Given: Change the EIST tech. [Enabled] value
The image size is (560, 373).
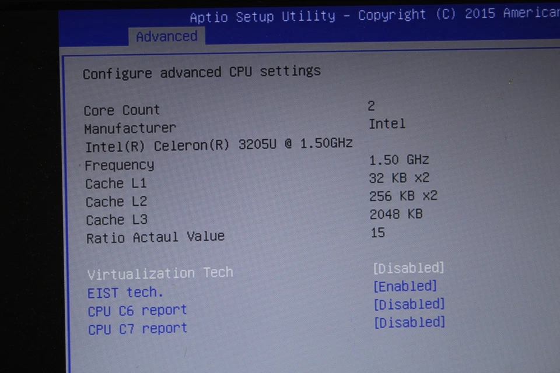Looking at the screenshot, I should (405, 286).
